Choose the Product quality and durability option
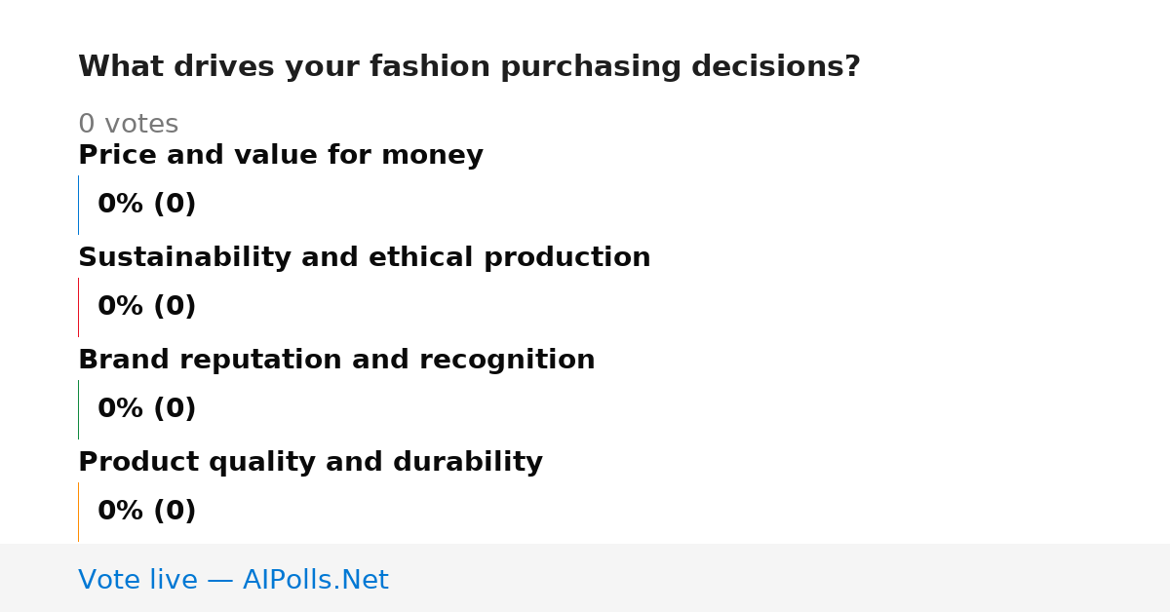The height and width of the screenshot is (612, 1170). (310, 463)
